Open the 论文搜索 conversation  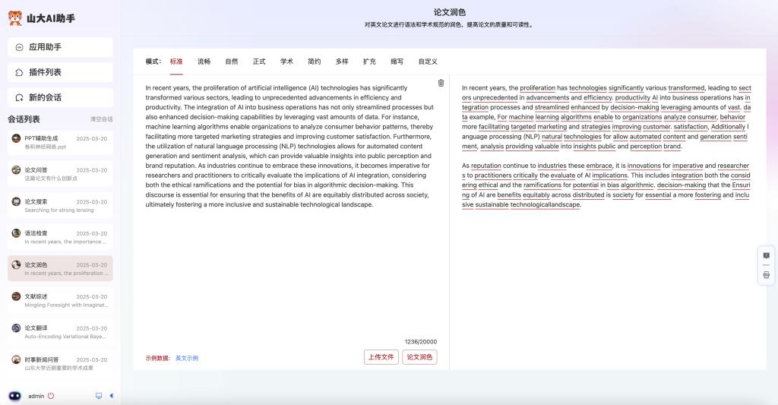pos(60,205)
